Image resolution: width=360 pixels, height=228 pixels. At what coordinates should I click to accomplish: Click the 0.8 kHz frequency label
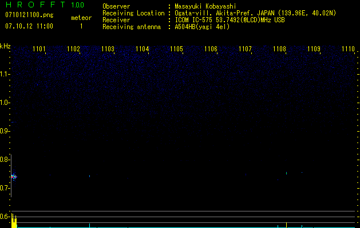click(5, 160)
